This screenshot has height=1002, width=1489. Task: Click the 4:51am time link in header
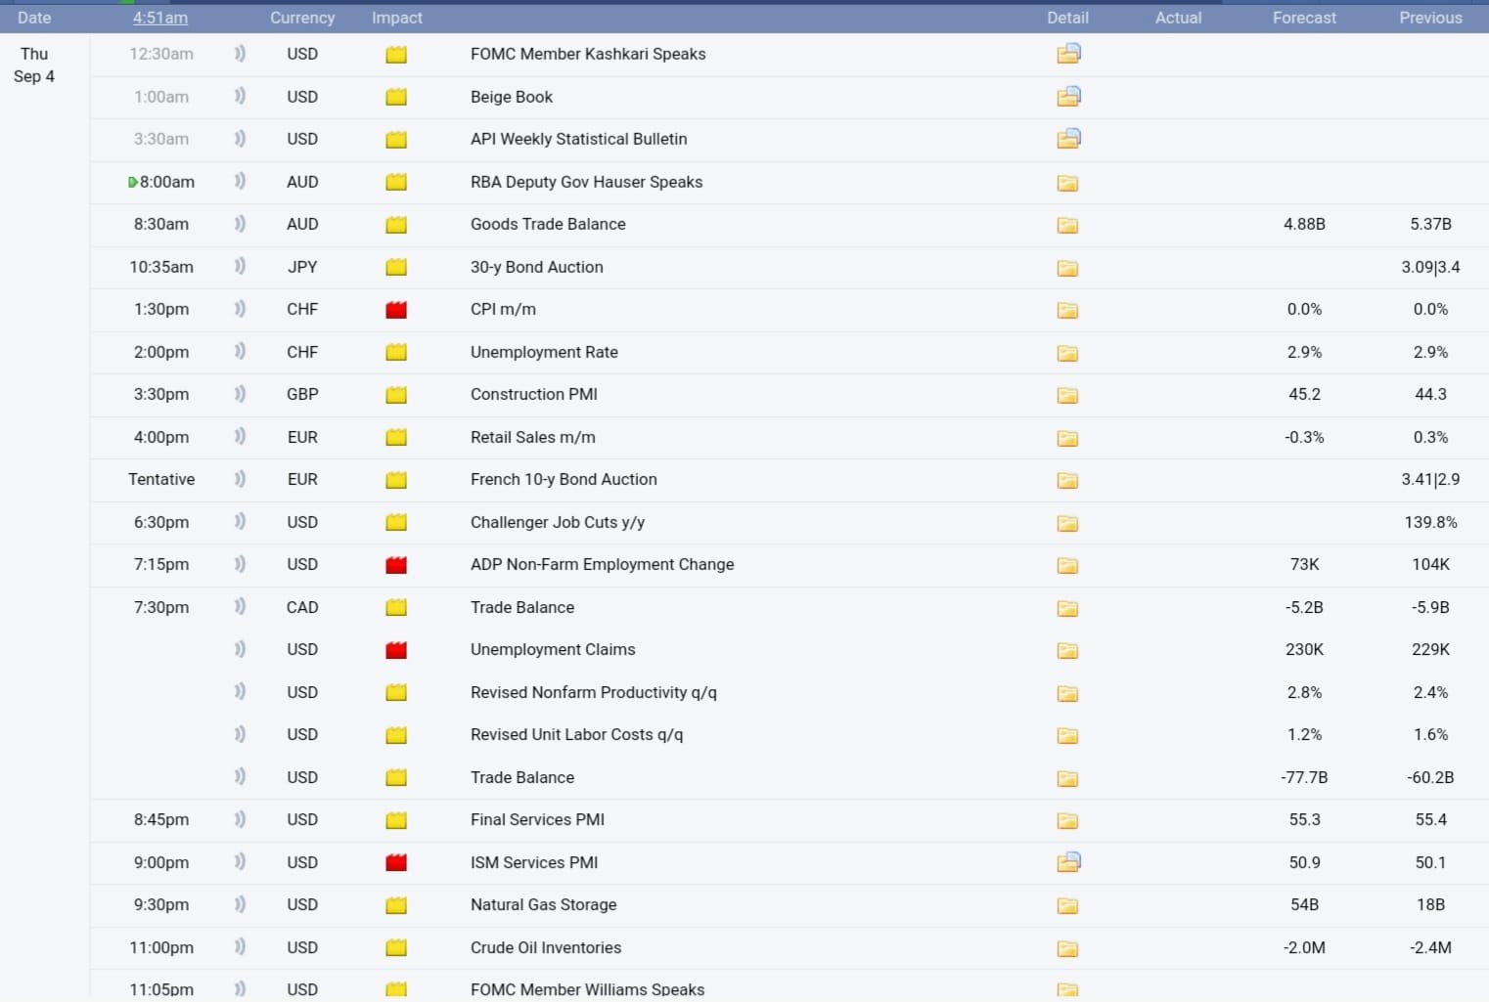tap(160, 18)
